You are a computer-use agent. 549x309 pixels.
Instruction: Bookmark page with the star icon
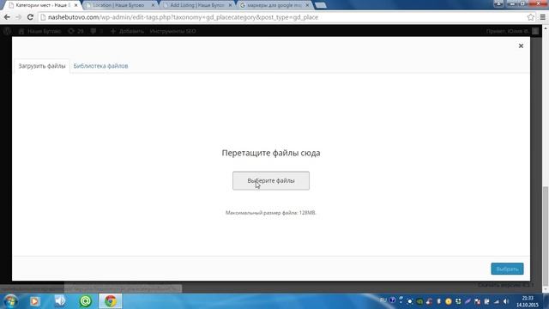pyautogui.click(x=530, y=17)
